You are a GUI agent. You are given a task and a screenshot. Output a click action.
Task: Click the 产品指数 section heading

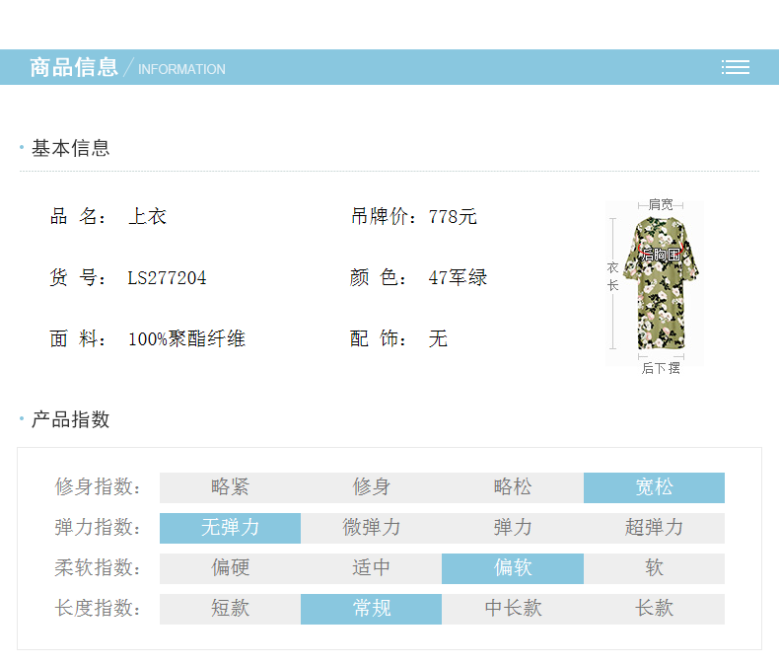pyautogui.click(x=70, y=419)
